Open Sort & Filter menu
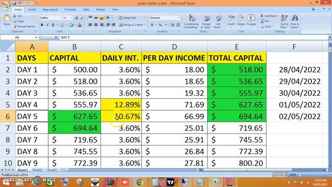 pos(284,21)
